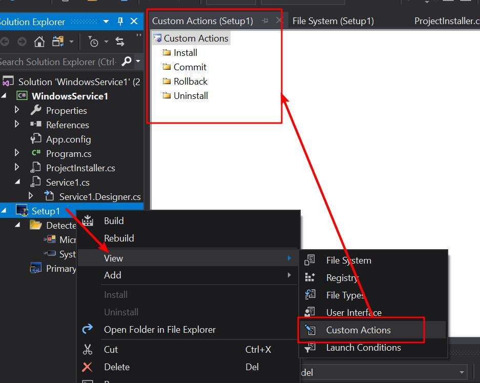Choose Build from the context menu

tap(189, 220)
